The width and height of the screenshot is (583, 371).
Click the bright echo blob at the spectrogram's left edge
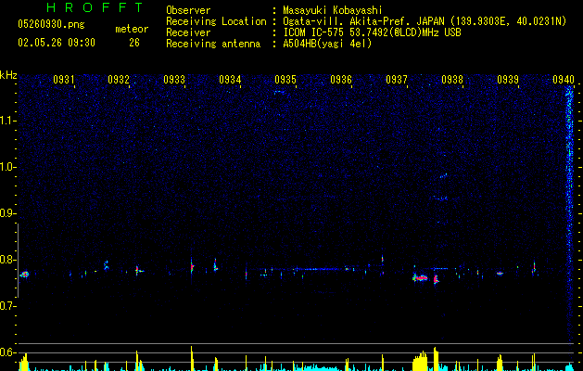pyautogui.click(x=24, y=275)
